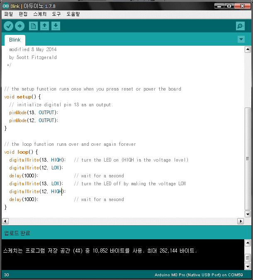Open the 도움말 menu
The image size is (253, 280).
[73, 14]
